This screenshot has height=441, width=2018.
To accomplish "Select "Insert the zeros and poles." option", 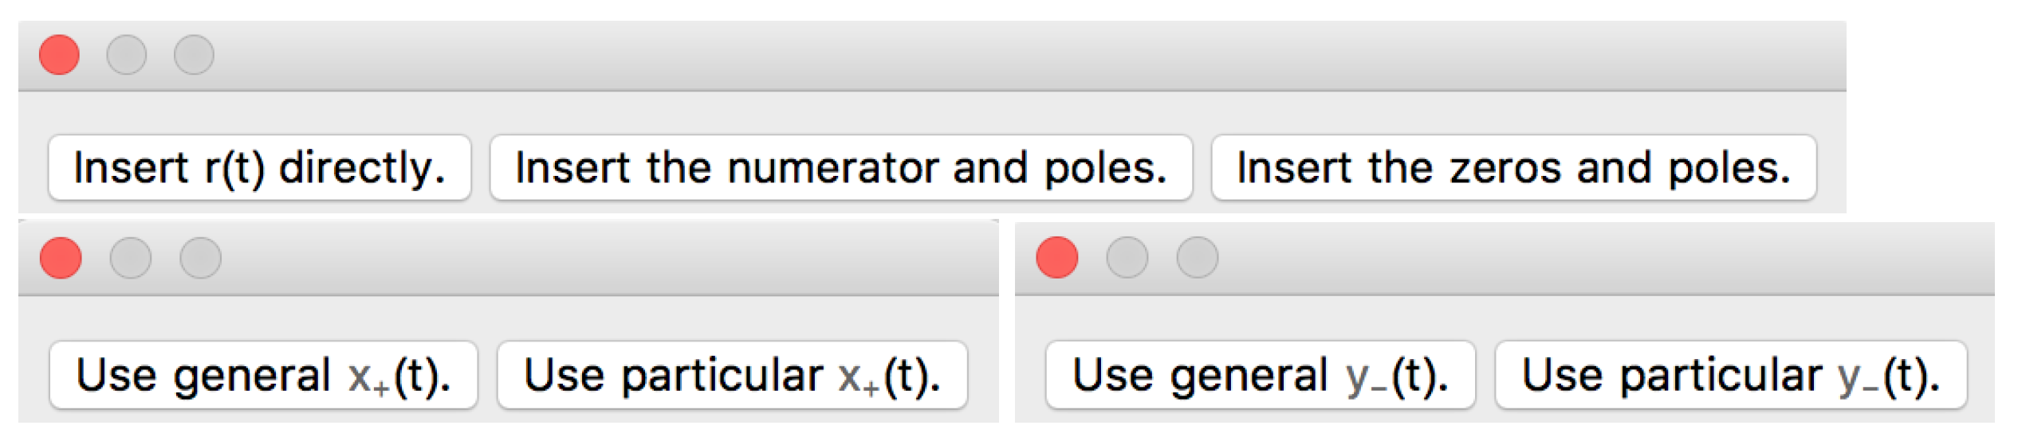I will (x=1513, y=167).
